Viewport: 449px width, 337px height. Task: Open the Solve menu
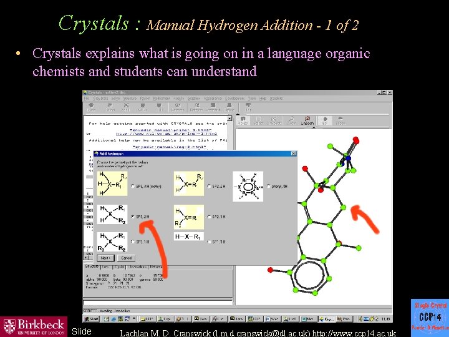pyautogui.click(x=115, y=99)
